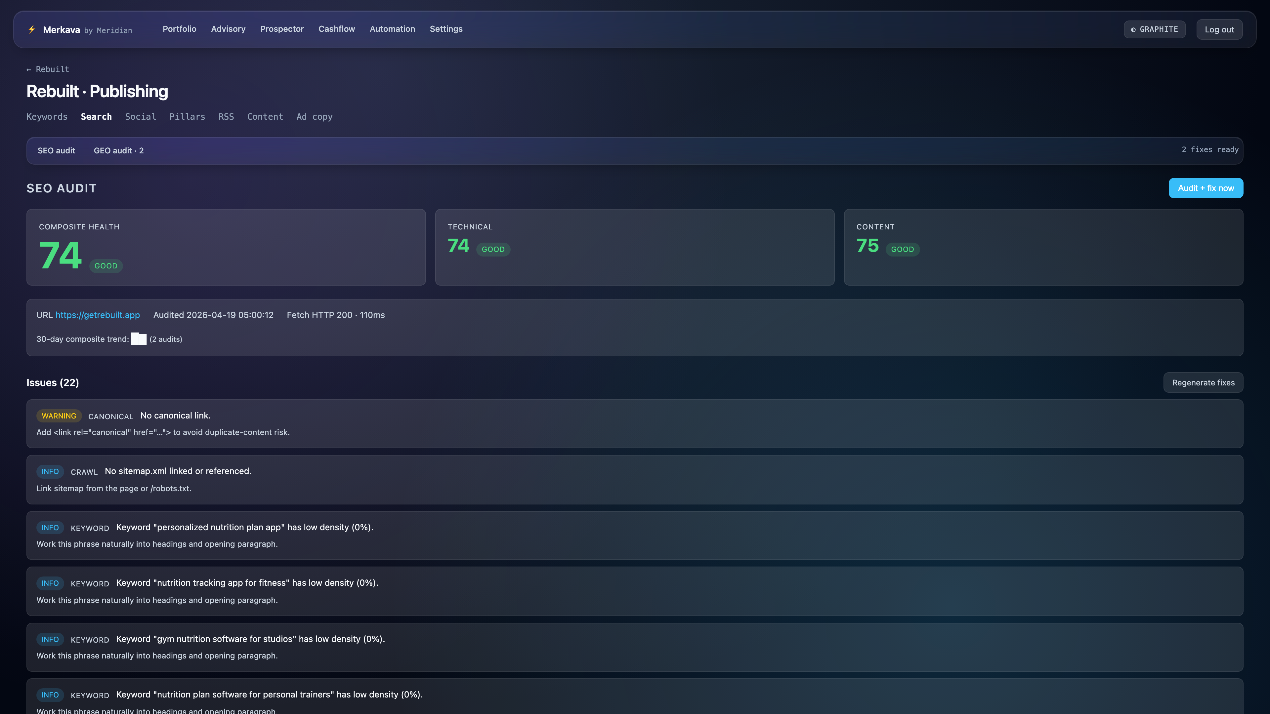Select the SEO audit segment

click(56, 151)
